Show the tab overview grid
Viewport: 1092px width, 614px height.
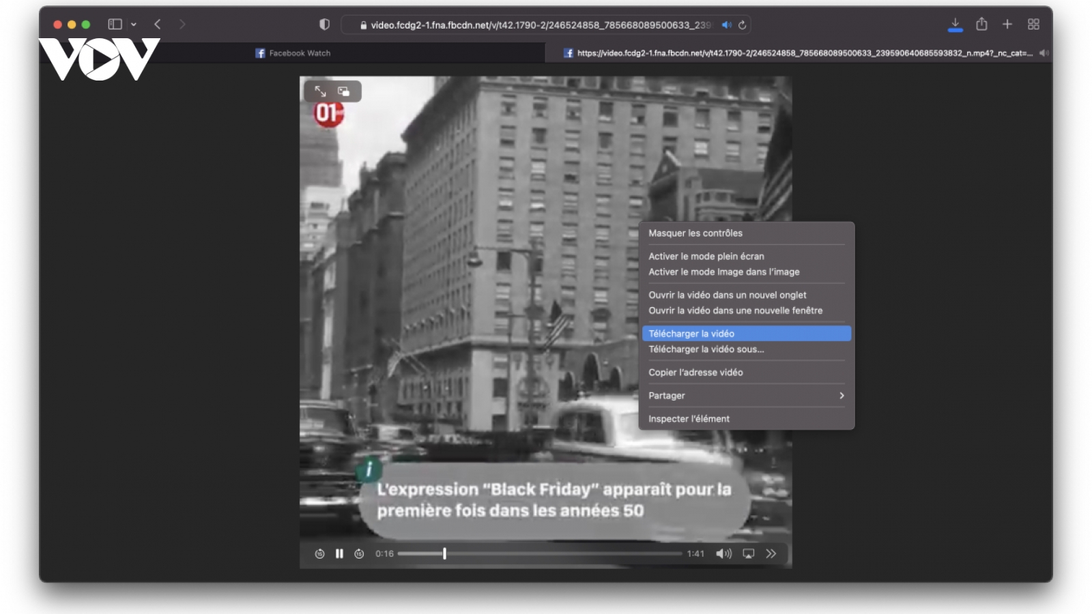tap(1033, 25)
